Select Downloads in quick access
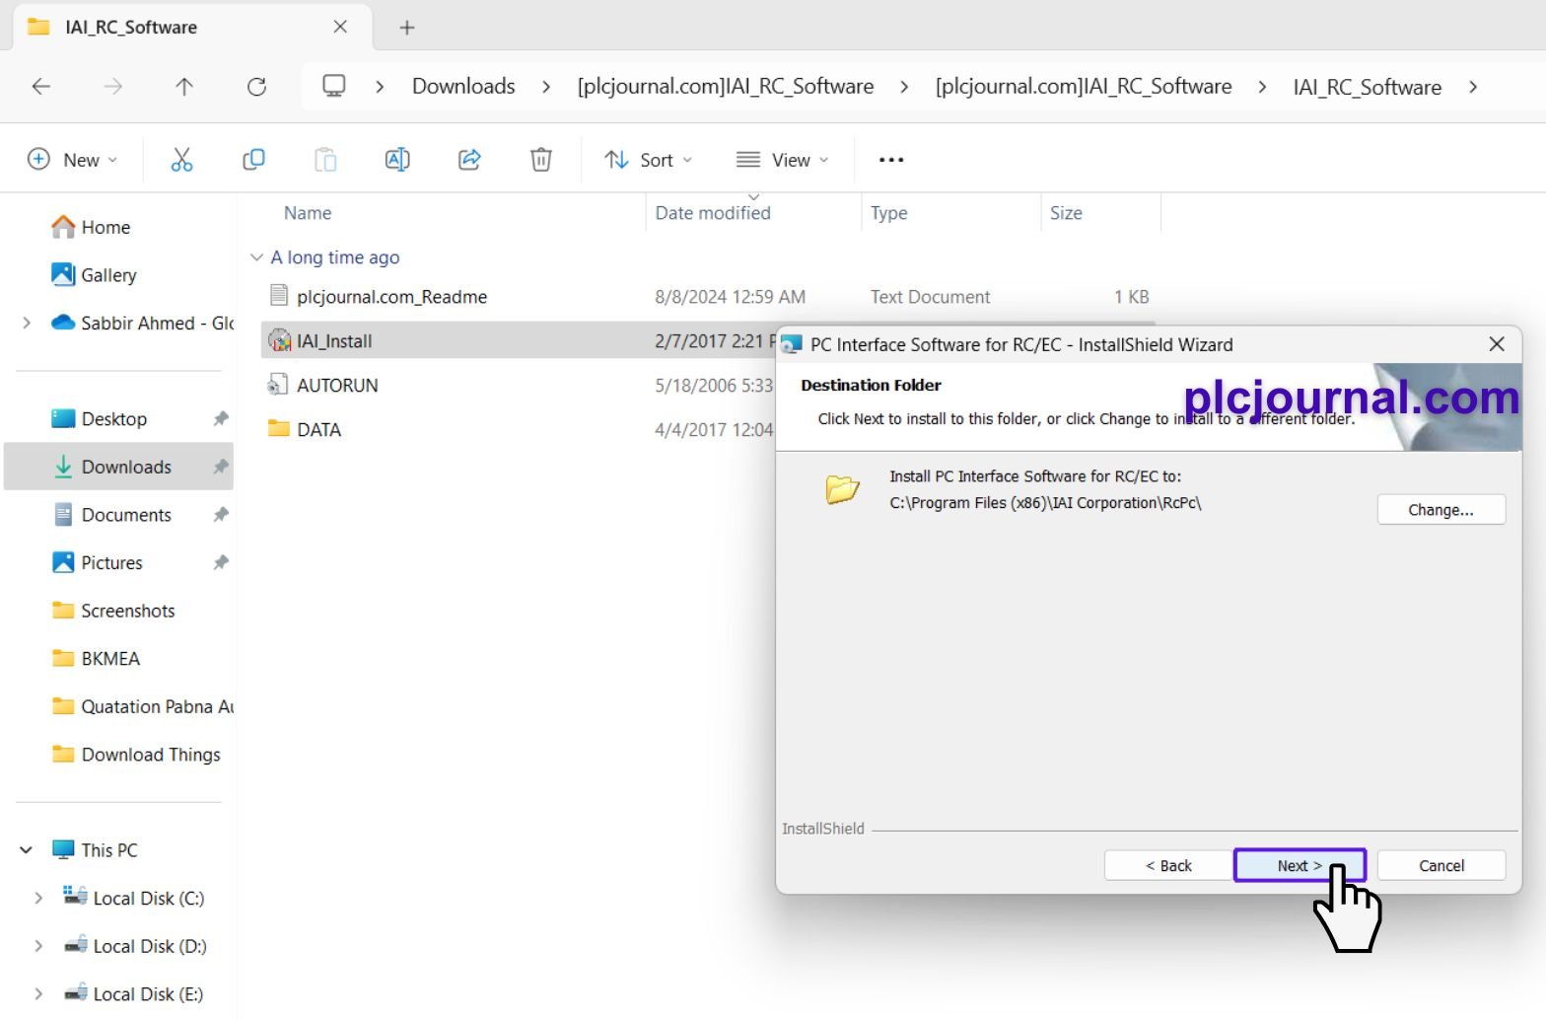This screenshot has height=1019, width=1546. pos(126,467)
